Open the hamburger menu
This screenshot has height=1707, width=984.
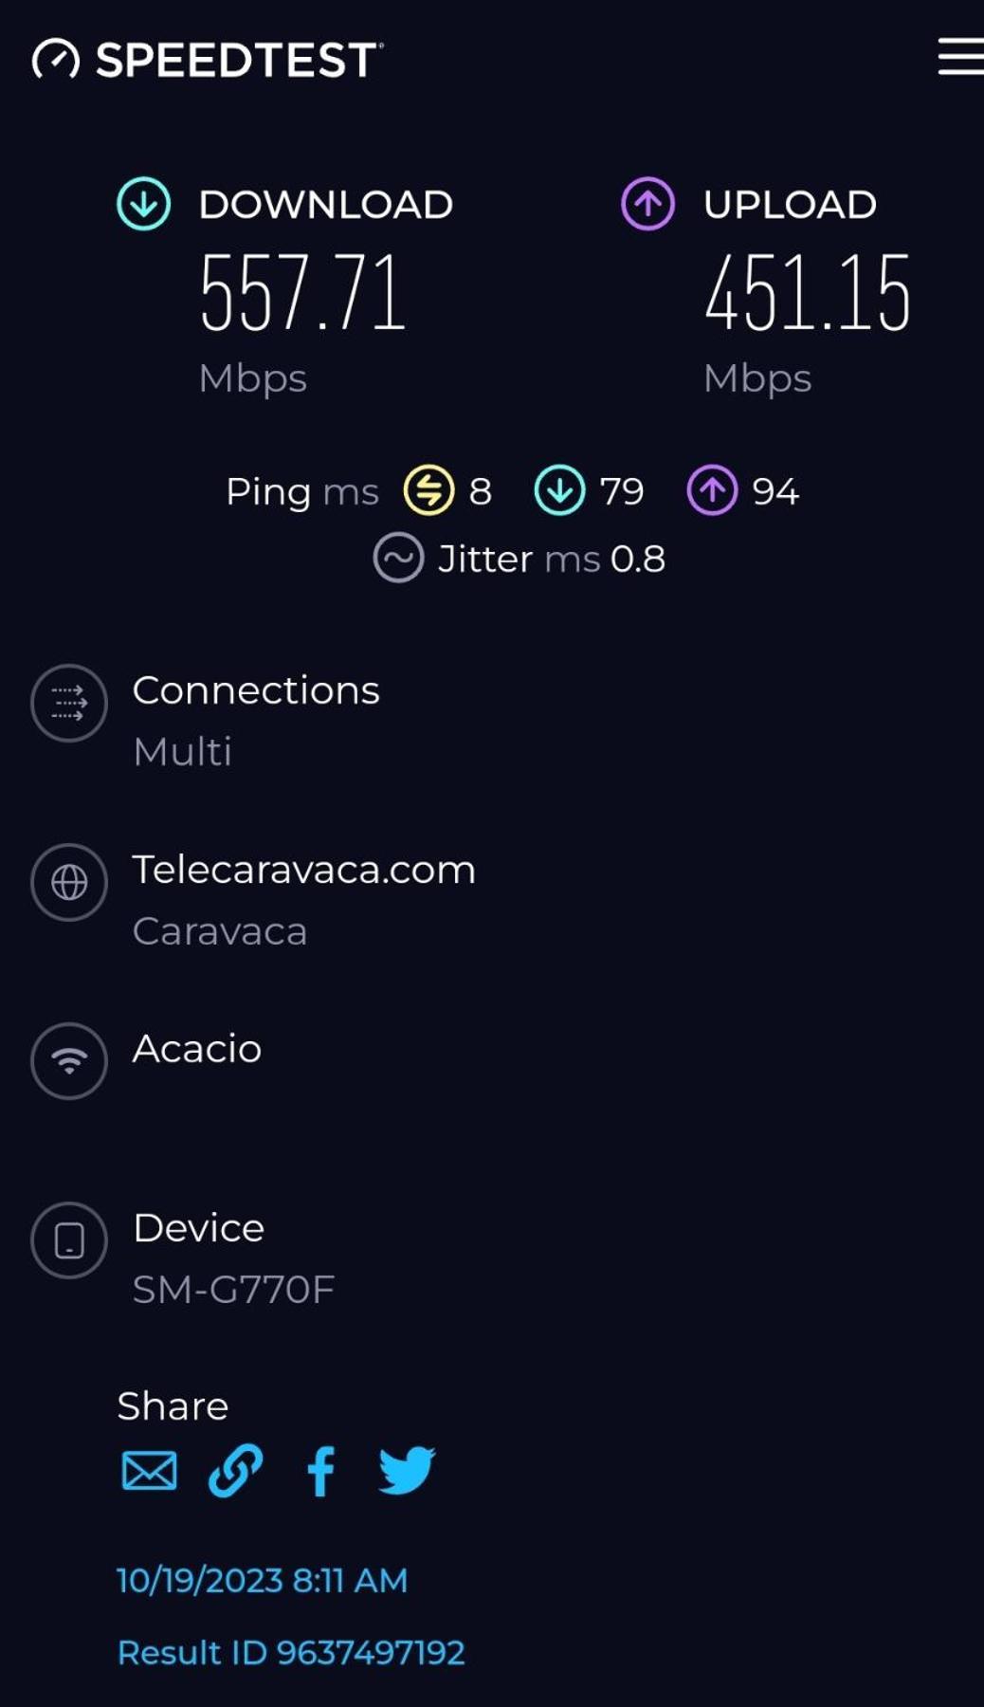pos(960,57)
